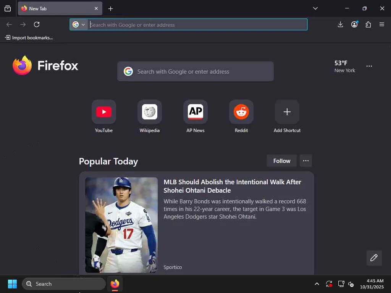Open Popular Today three-dot menu
Viewport: 391px width, 293px height.
click(306, 161)
